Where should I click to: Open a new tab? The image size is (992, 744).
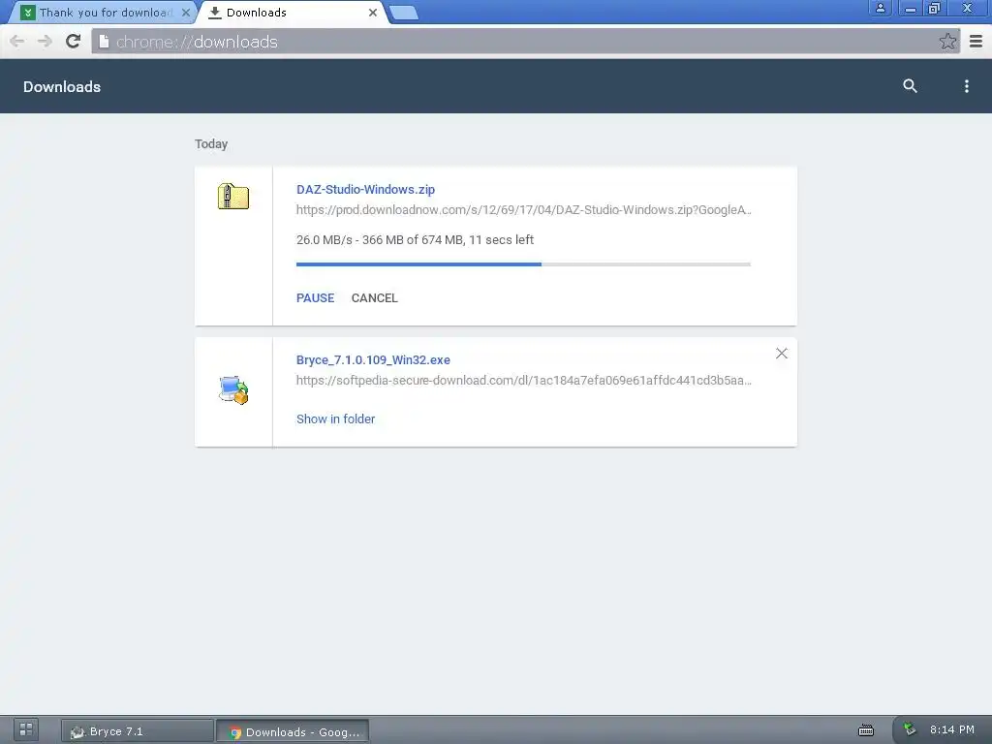tap(404, 13)
